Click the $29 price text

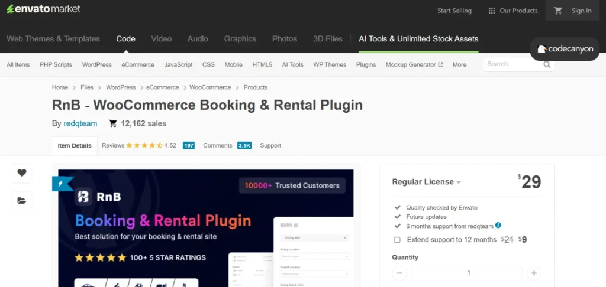(x=530, y=182)
